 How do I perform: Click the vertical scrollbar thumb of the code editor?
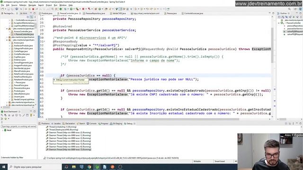272,45
